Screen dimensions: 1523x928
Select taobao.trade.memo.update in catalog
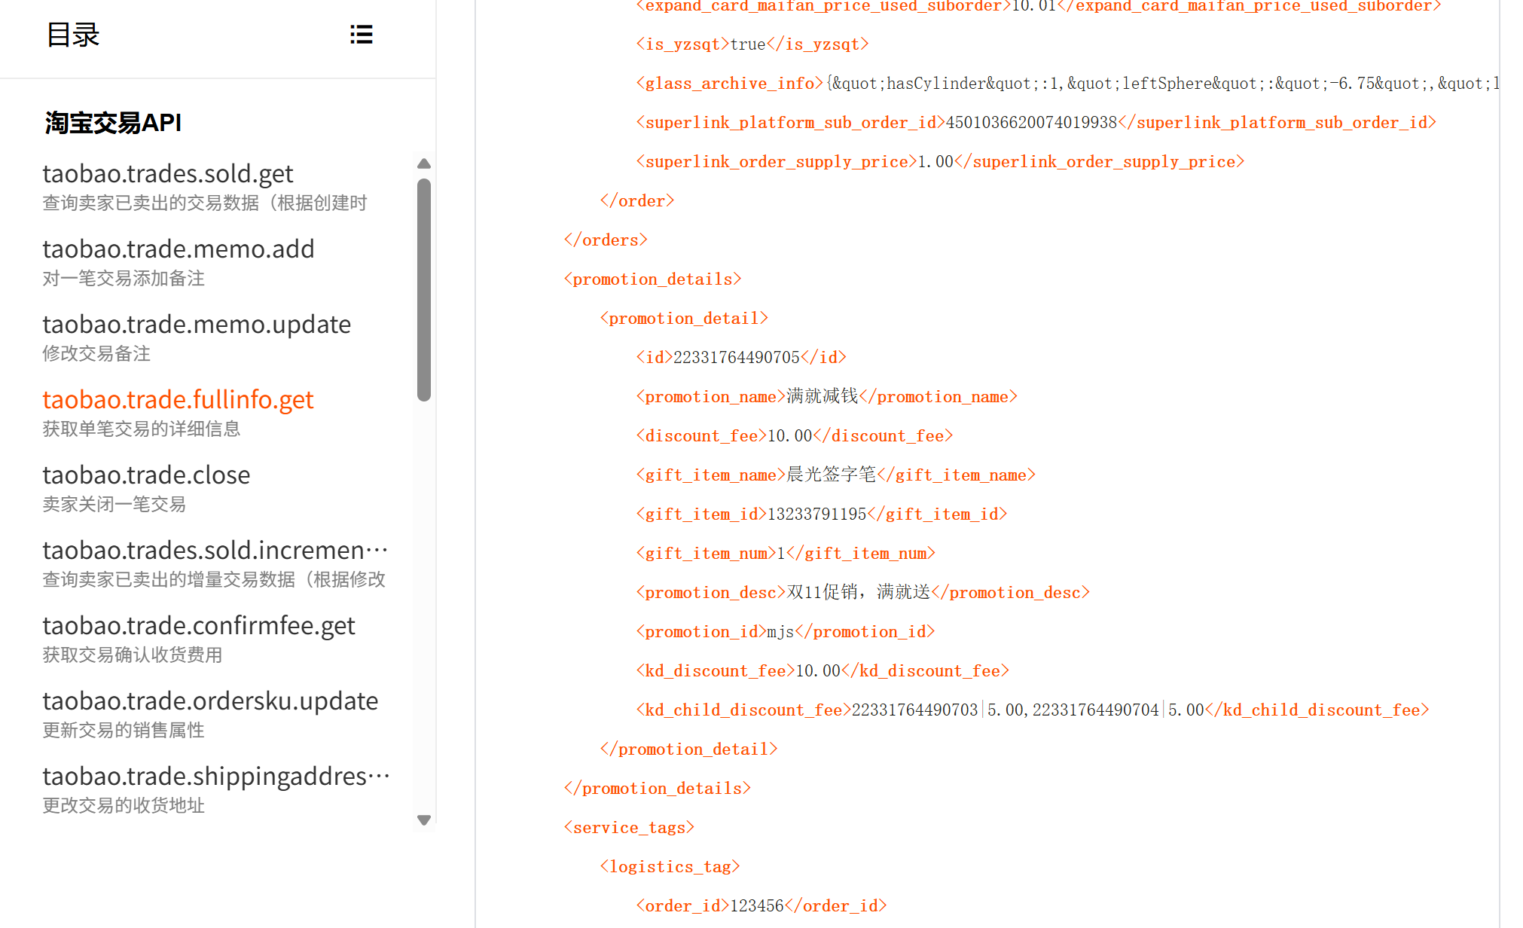click(197, 325)
